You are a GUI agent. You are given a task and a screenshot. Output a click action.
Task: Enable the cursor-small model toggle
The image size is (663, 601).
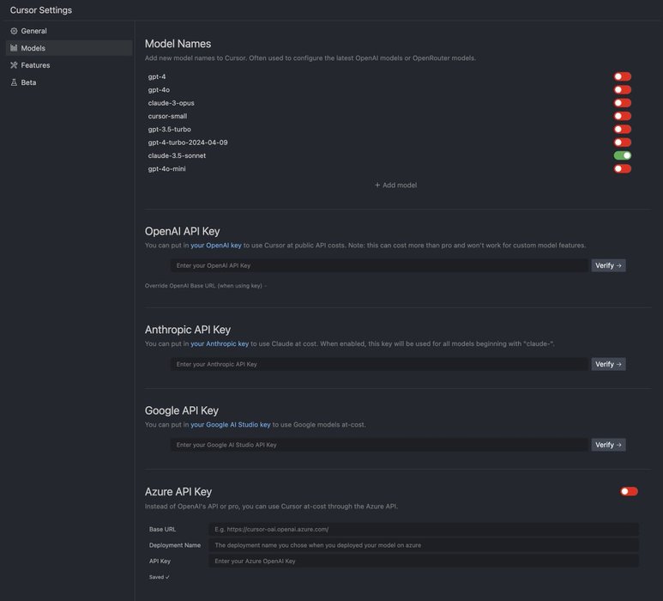(623, 116)
